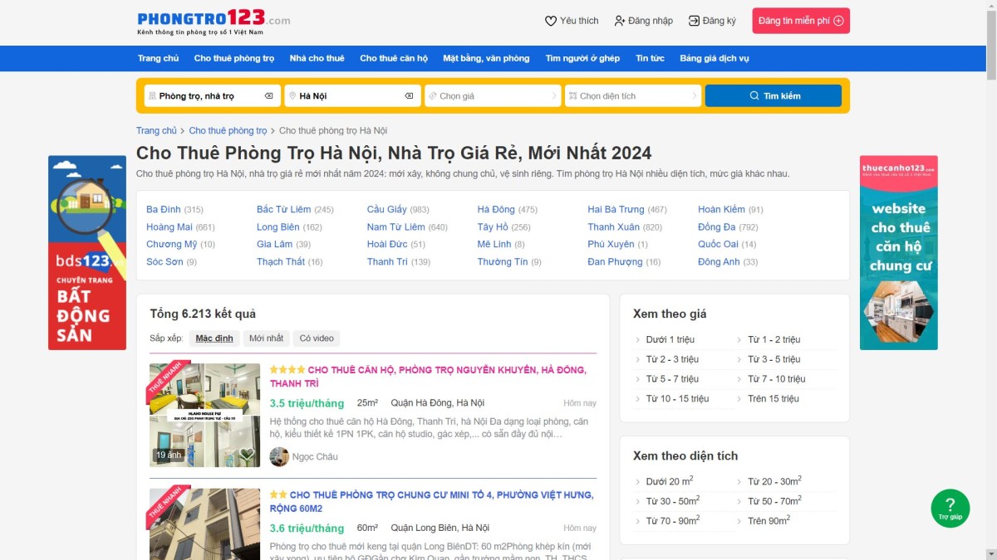Image resolution: width=997 pixels, height=560 pixels.
Task: Open the Hoàn Kiếm district link
Action: click(x=721, y=210)
